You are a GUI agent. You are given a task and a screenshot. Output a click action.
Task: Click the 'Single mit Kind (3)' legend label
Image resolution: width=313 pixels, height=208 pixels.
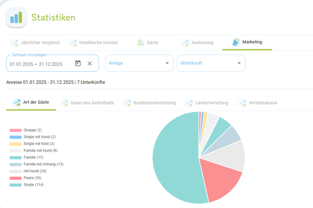39,144
